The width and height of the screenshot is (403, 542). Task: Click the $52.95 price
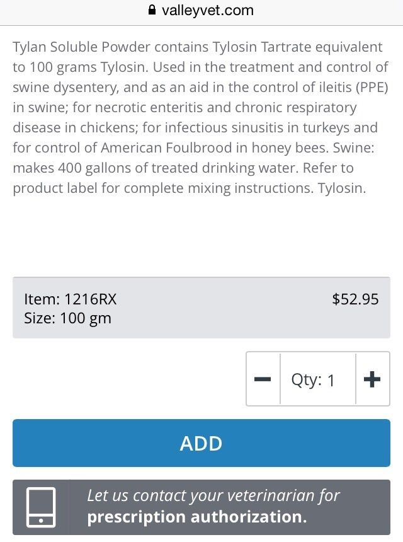click(355, 299)
